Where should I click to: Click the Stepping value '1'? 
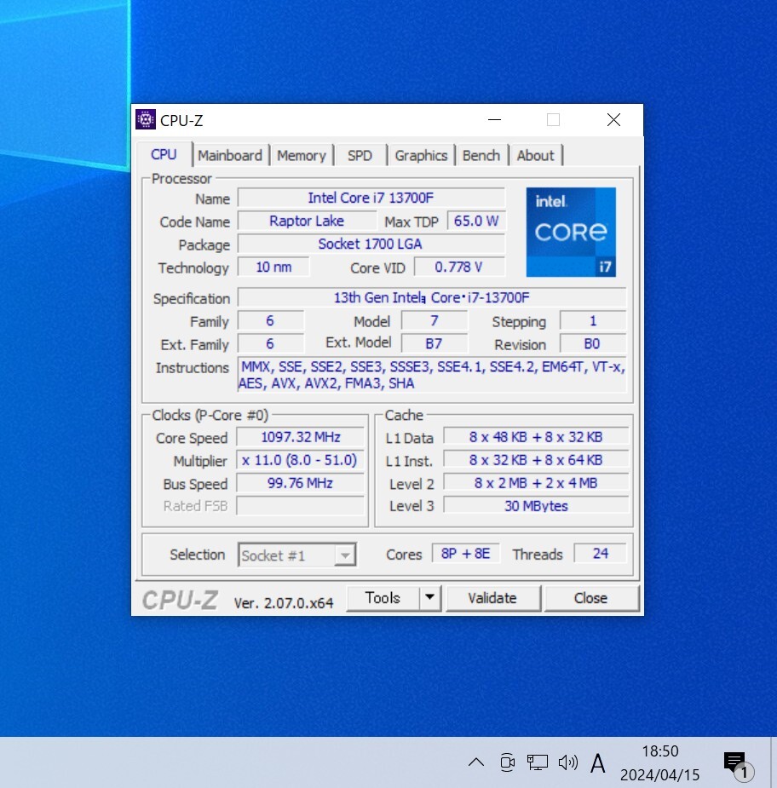point(593,320)
